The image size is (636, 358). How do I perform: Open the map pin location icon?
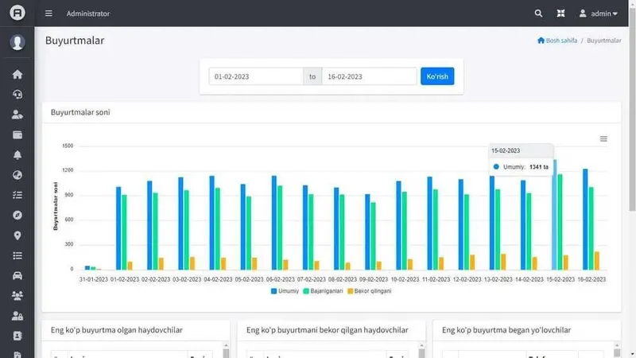click(x=17, y=235)
